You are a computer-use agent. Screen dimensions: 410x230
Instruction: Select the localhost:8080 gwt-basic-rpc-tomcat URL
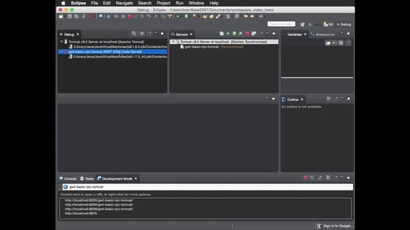pyautogui.click(x=99, y=204)
